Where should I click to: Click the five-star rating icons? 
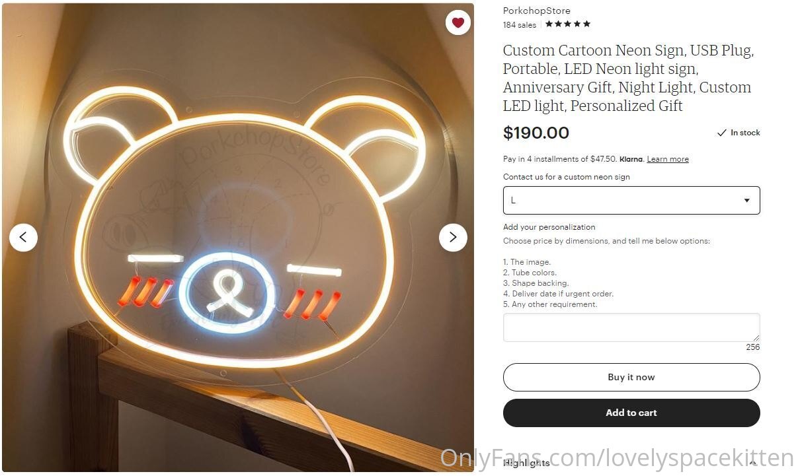(x=568, y=24)
